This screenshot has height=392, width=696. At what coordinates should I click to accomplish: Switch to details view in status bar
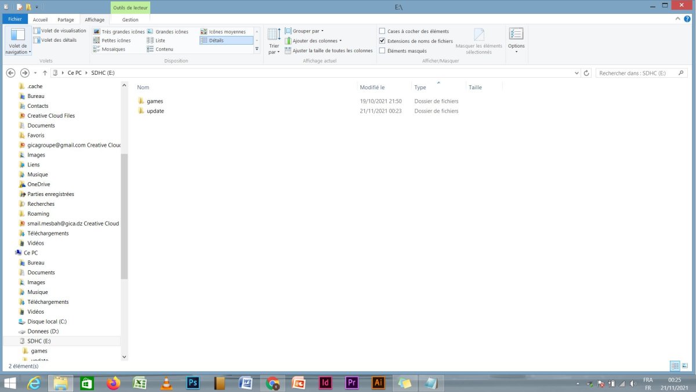pyautogui.click(x=675, y=366)
